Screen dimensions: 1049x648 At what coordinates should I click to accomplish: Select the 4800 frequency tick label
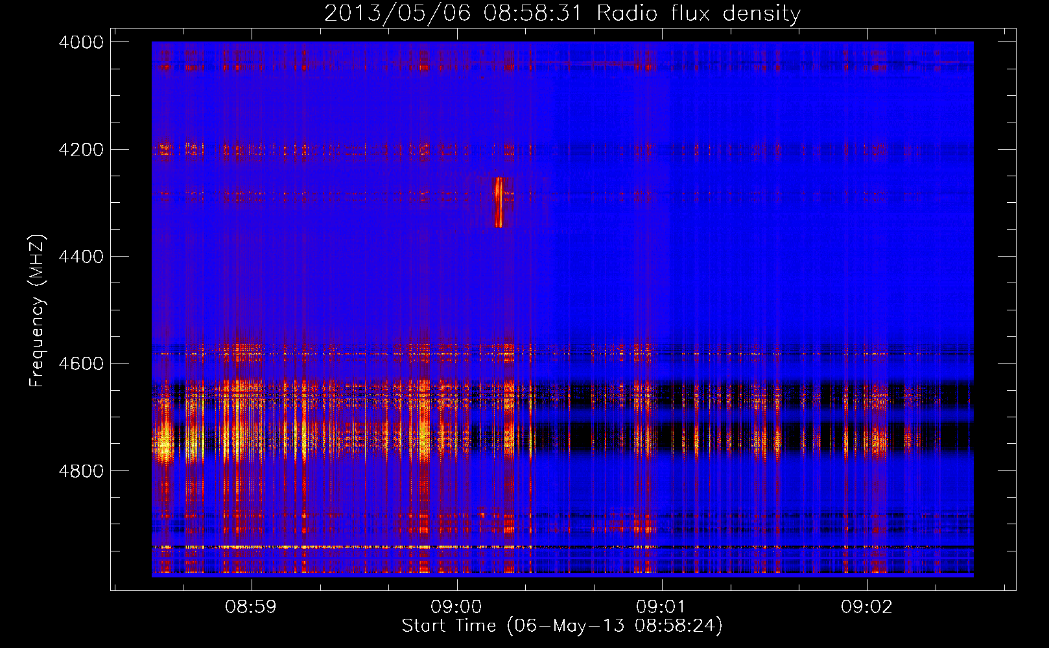pyautogui.click(x=80, y=470)
